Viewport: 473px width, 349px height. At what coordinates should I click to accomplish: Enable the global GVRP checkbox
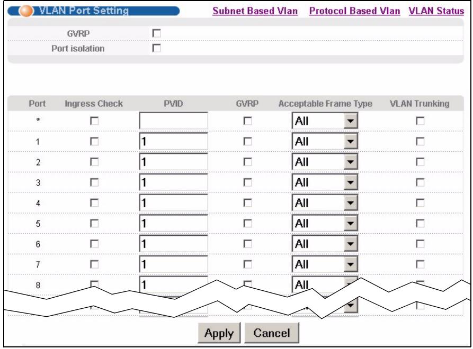157,33
